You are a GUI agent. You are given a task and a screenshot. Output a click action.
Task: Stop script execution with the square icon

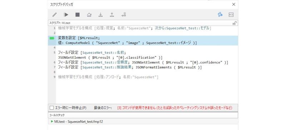(78, 15)
